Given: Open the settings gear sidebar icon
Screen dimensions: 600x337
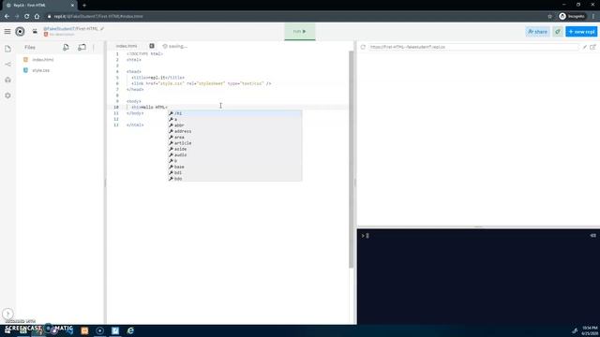Looking at the screenshot, I should click(7, 95).
